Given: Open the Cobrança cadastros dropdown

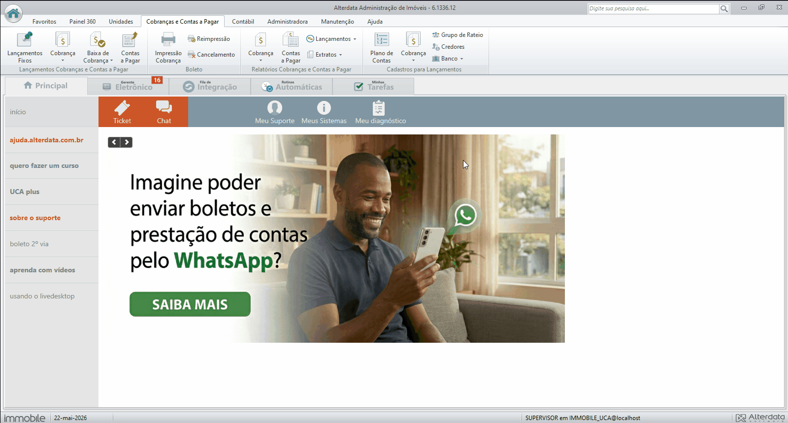Looking at the screenshot, I should (413, 48).
